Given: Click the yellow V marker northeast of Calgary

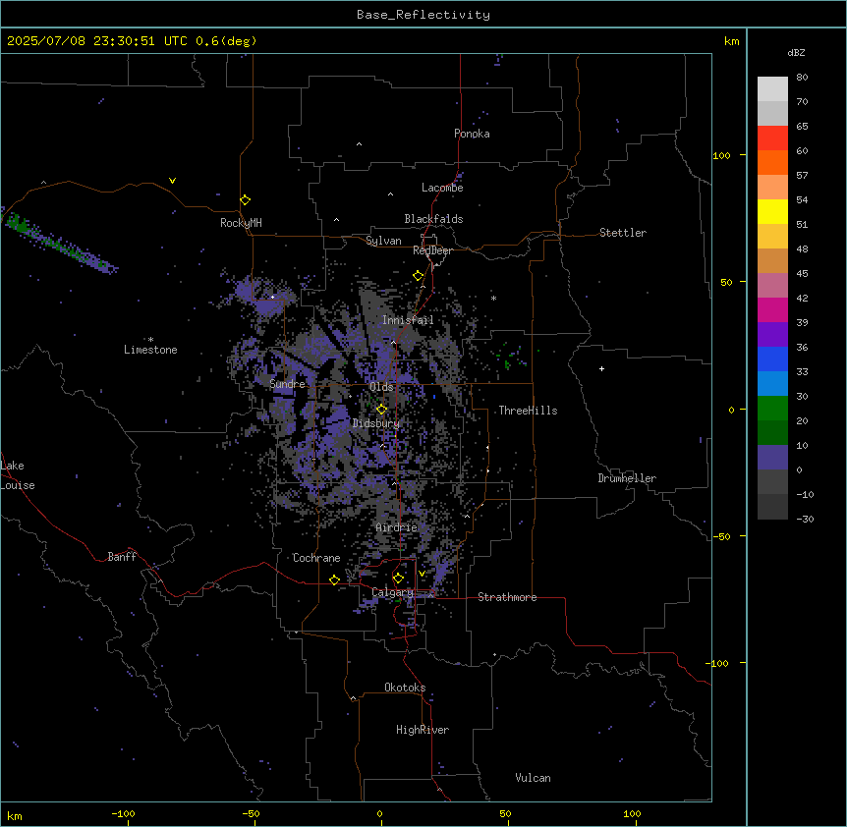Looking at the screenshot, I should point(422,574).
